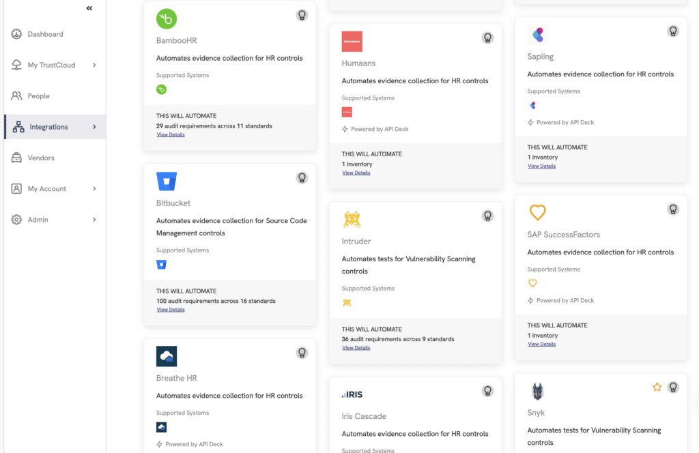The width and height of the screenshot is (699, 453).
Task: Click the Bitbucket bucket logo
Action: pos(167,181)
